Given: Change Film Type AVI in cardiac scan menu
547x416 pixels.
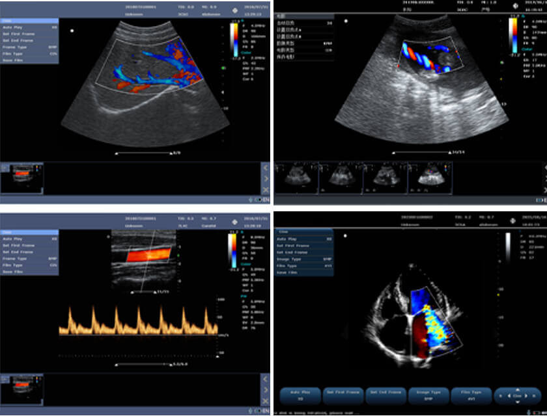Looking at the screenshot, I should click(x=304, y=266).
